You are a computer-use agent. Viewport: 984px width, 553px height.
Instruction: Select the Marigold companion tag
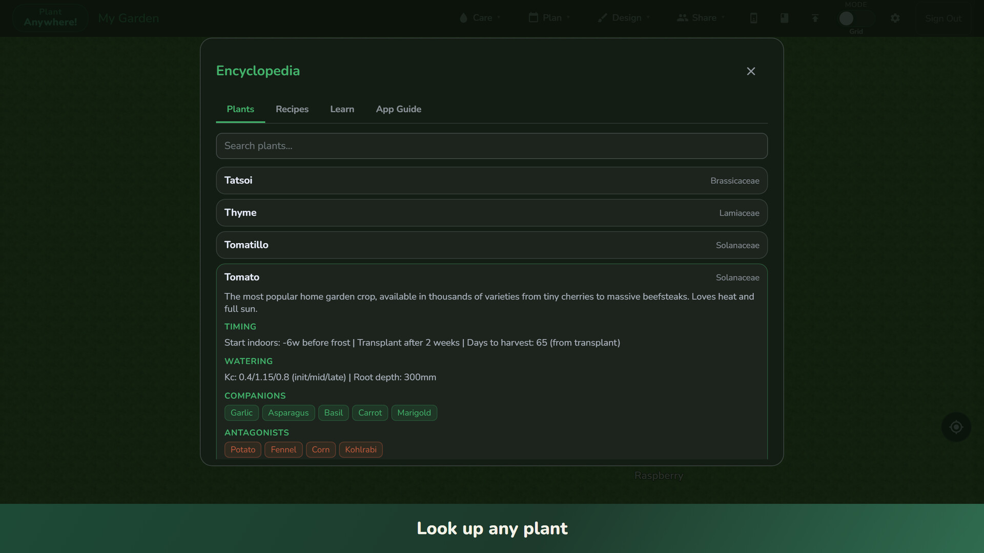[414, 413]
